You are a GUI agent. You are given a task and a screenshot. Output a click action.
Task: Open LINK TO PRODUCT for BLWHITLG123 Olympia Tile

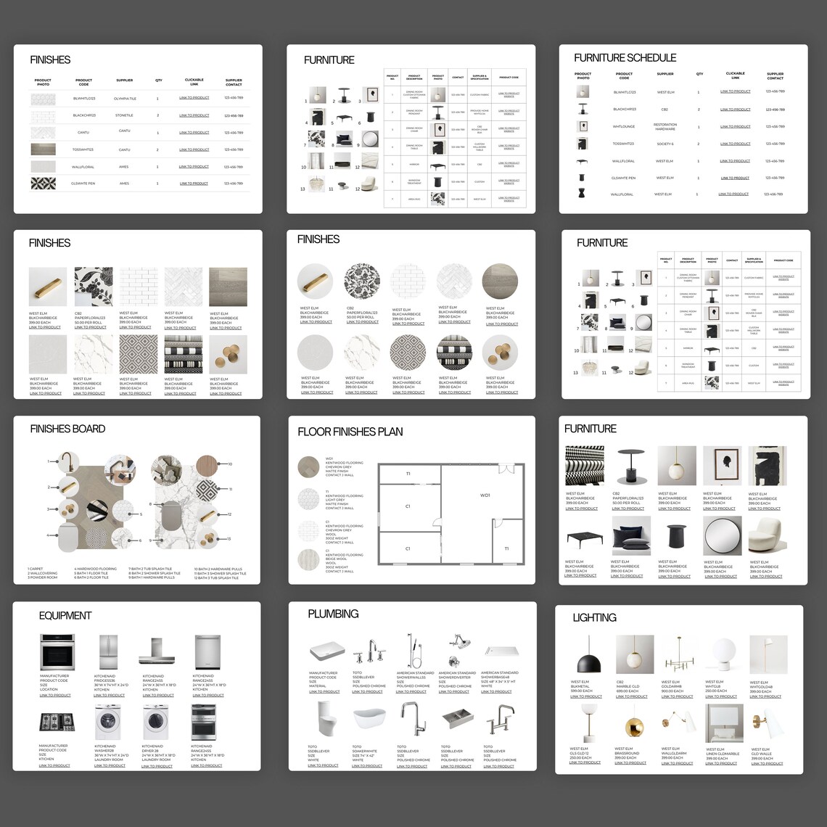click(x=193, y=96)
